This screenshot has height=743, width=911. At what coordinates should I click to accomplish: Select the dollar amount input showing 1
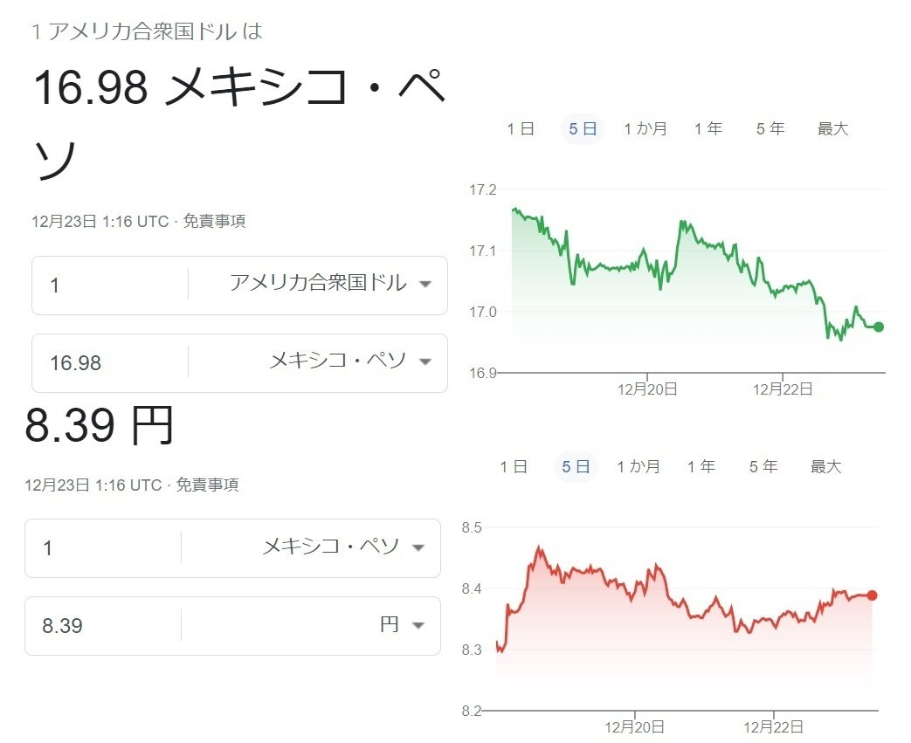(105, 284)
